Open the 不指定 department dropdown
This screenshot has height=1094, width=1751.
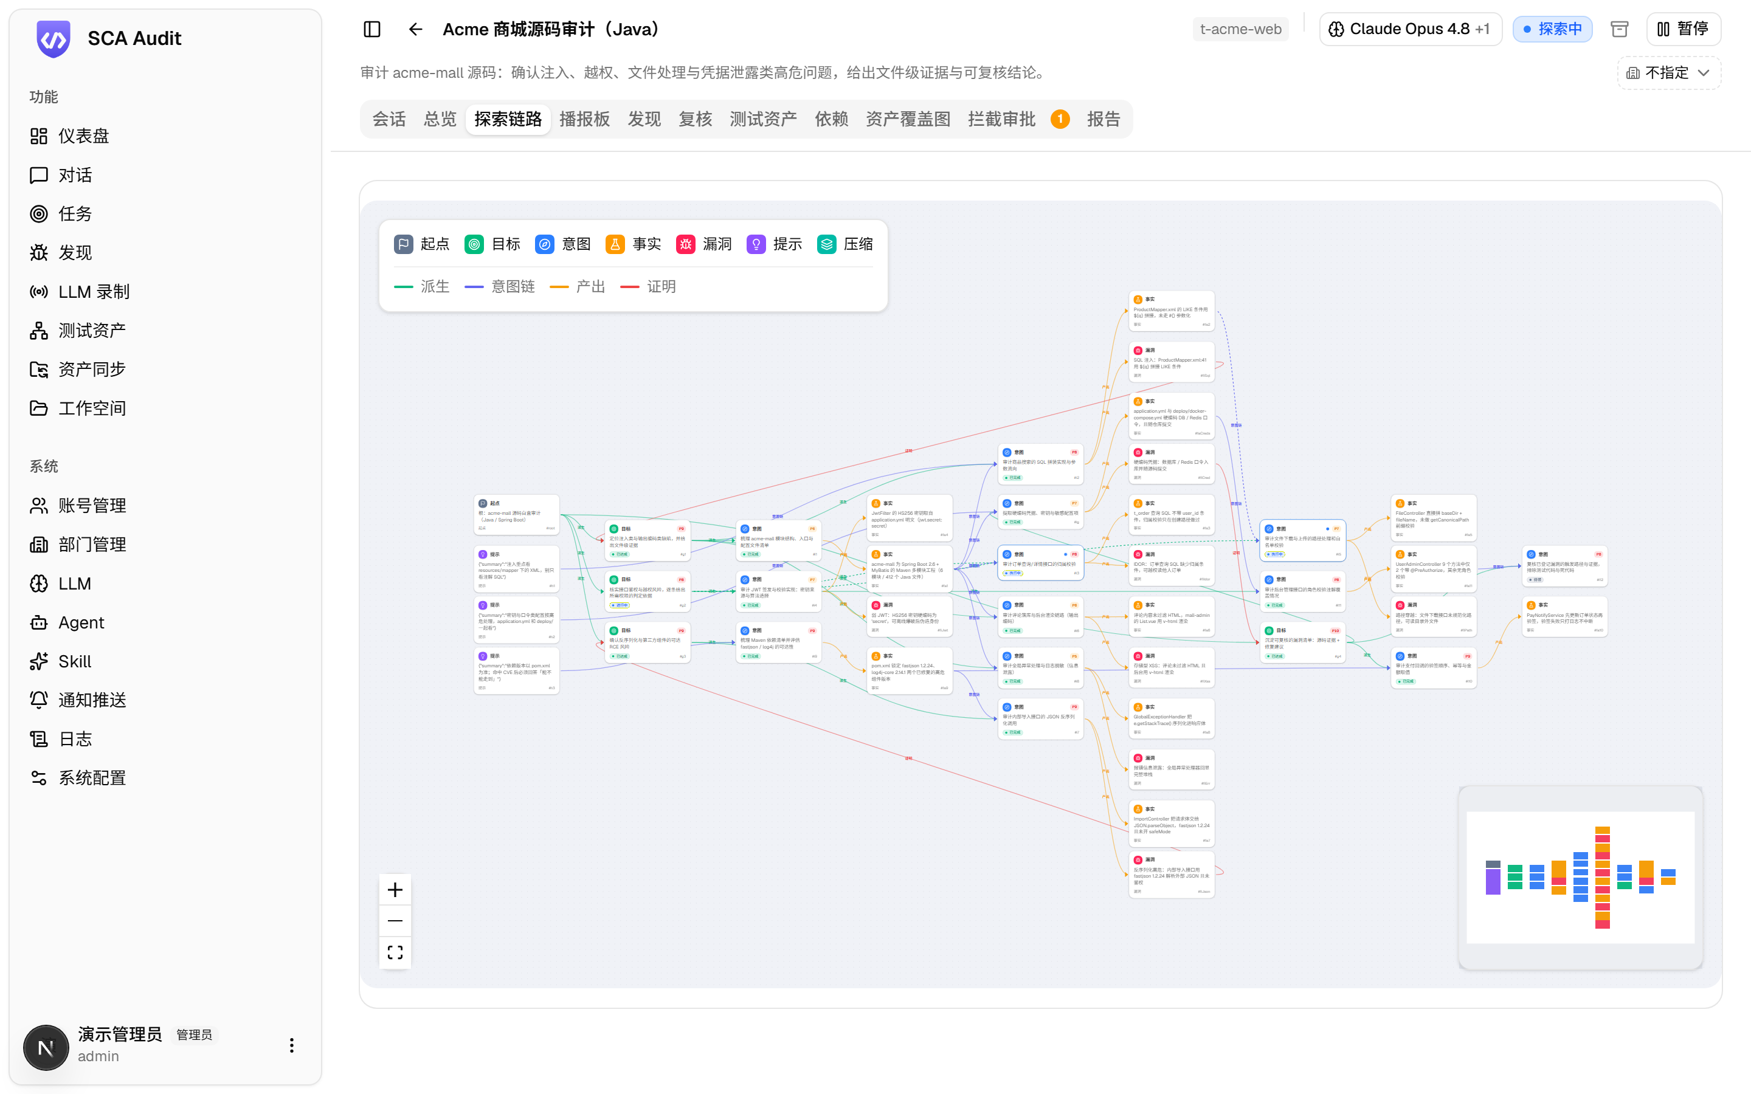tap(1670, 72)
